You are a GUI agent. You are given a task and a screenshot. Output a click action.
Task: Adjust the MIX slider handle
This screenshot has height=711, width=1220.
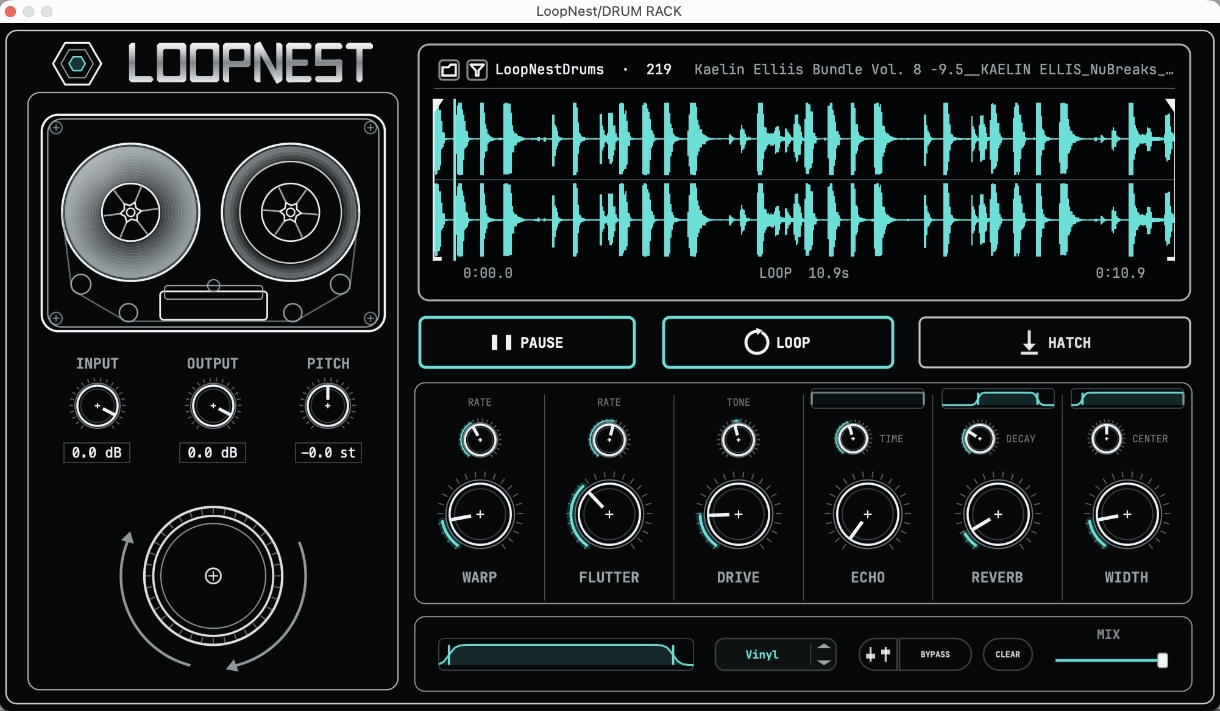pos(1163,660)
